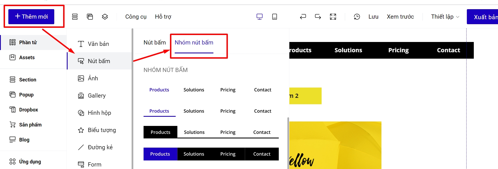Viewport: 498px width, 169px height.
Task: Open the Hỗ trợ menu
Action: tap(163, 17)
